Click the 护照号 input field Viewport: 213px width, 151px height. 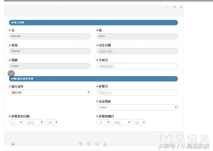point(137,92)
